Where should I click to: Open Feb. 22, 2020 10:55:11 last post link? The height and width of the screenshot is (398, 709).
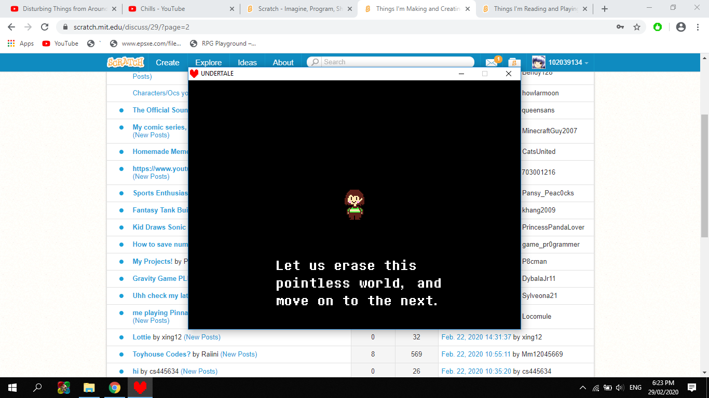[x=476, y=354]
